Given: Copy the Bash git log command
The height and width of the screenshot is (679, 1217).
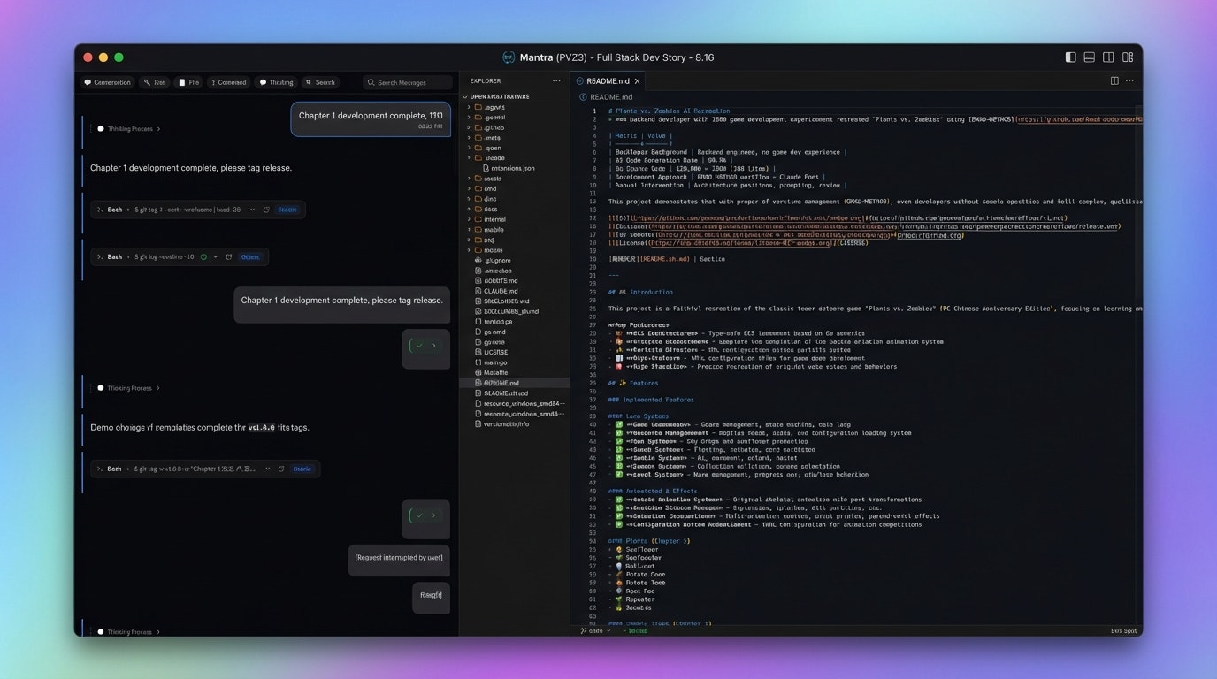Looking at the screenshot, I should pyautogui.click(x=229, y=257).
